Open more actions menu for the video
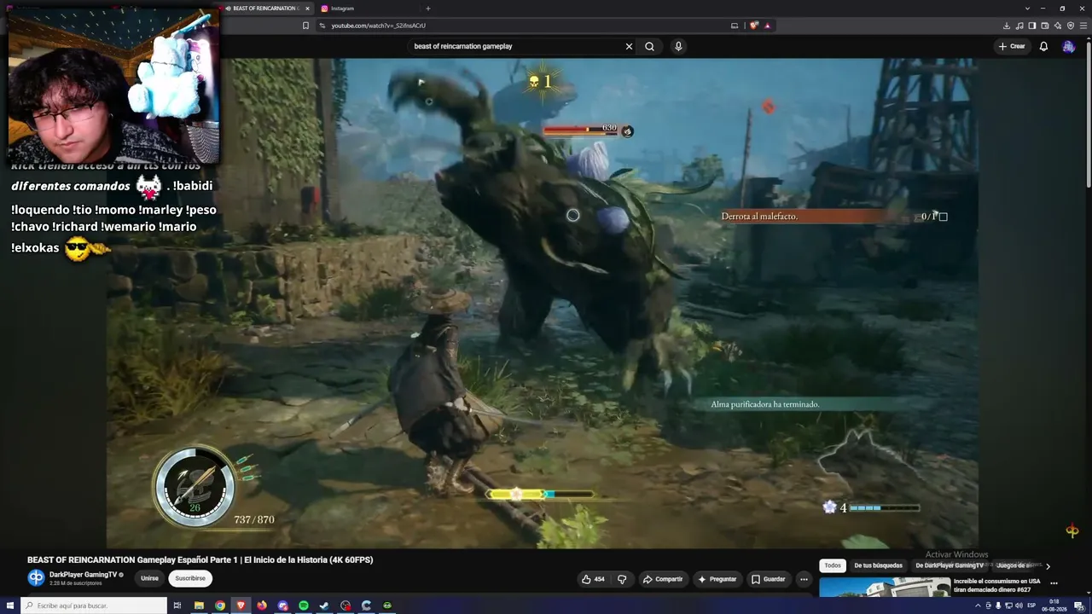Image resolution: width=1092 pixels, height=614 pixels. [804, 579]
